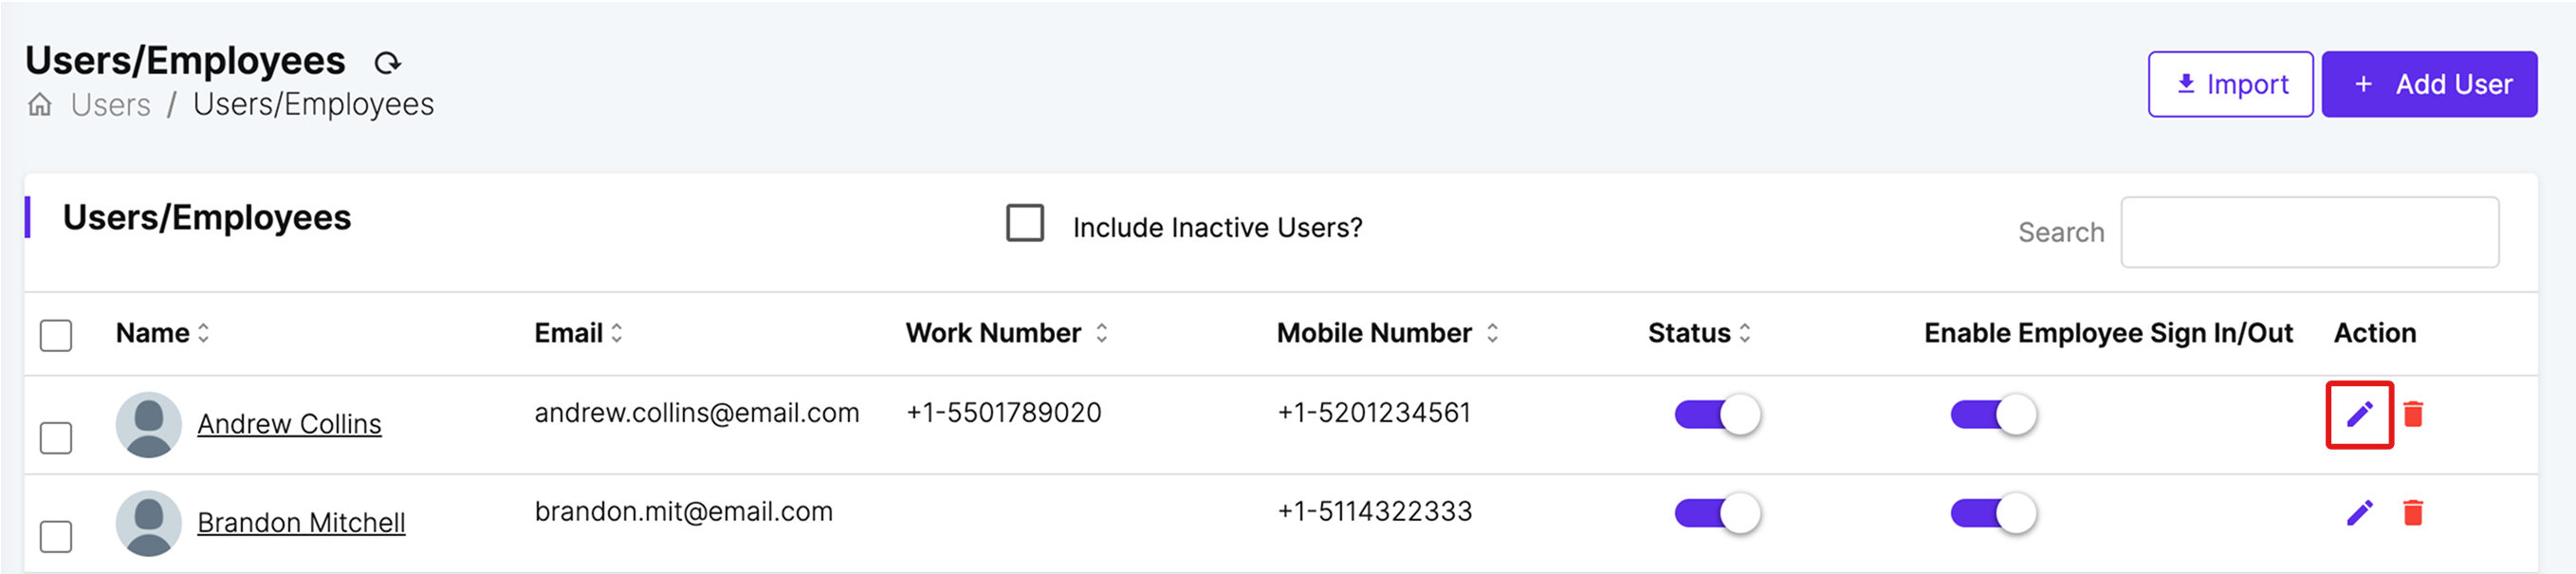Go to Users in breadcrumb
This screenshot has width=2576, height=574.
pos(111,105)
